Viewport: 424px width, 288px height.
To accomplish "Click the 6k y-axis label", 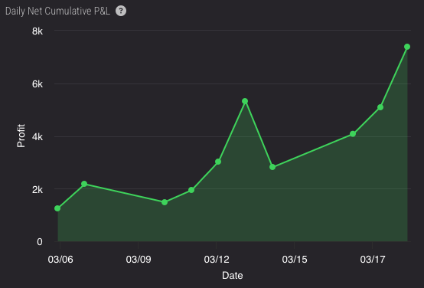I will [x=38, y=84].
